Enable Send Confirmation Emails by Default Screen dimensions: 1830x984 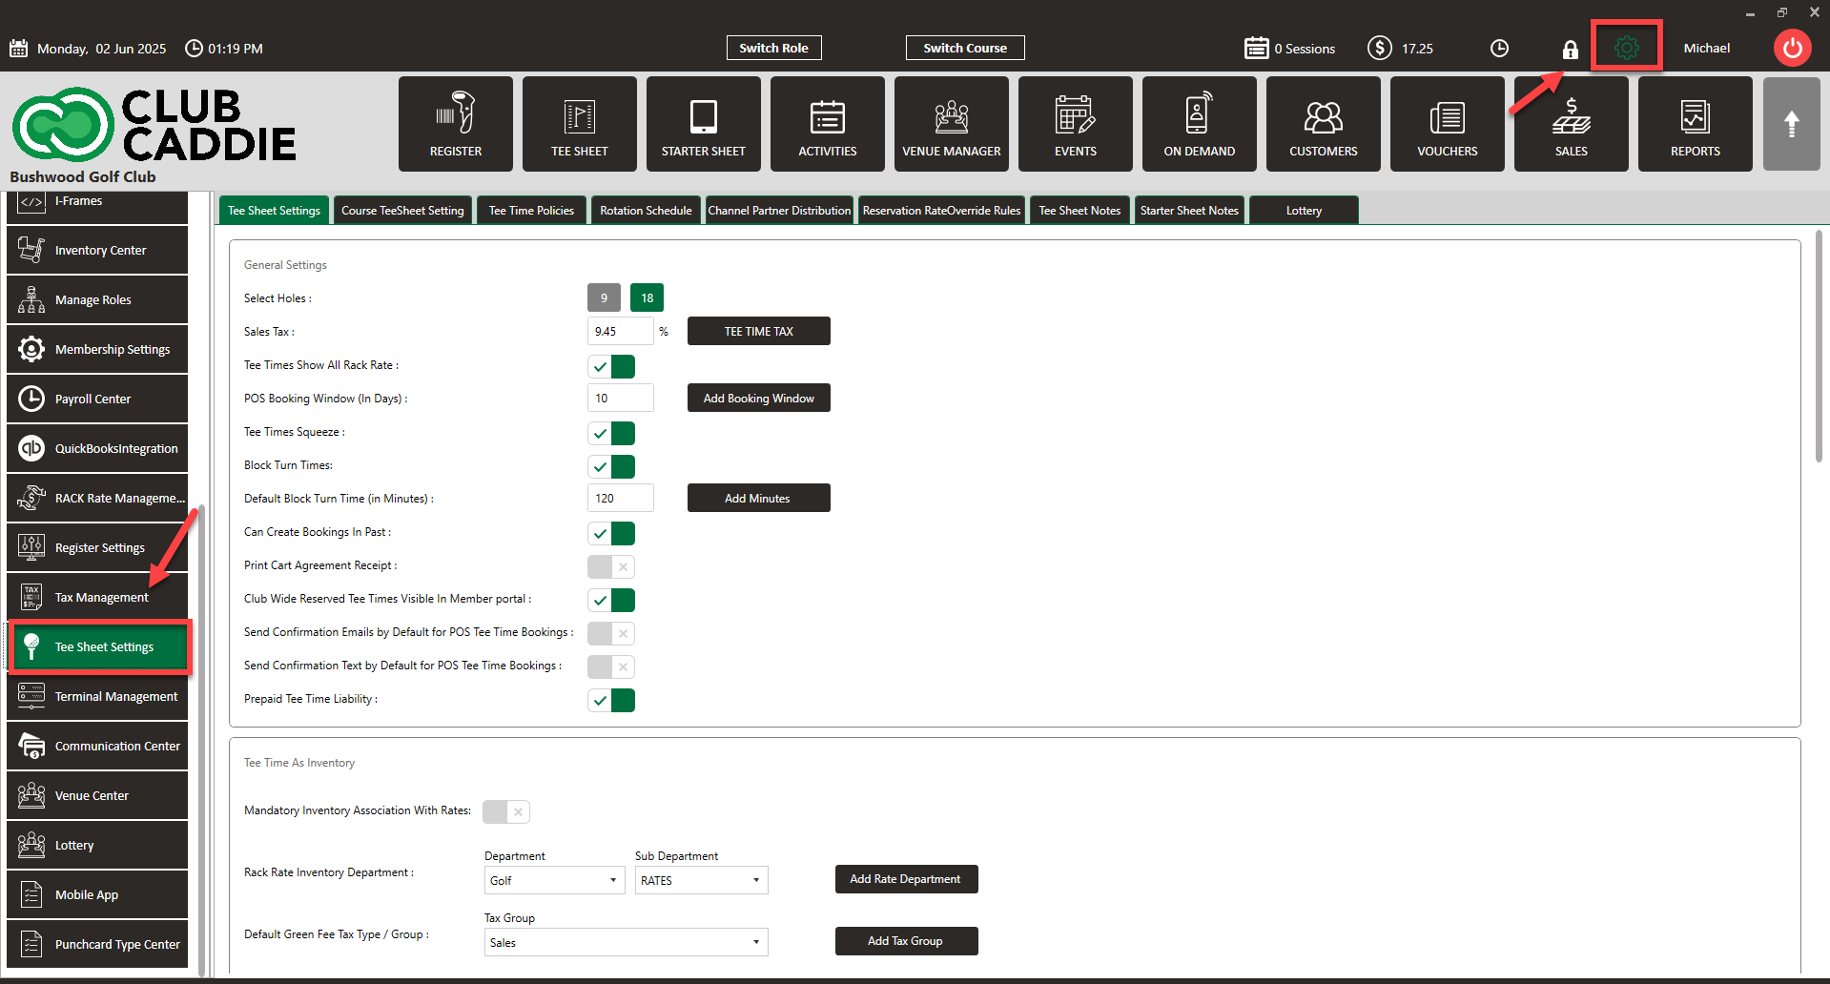611,633
